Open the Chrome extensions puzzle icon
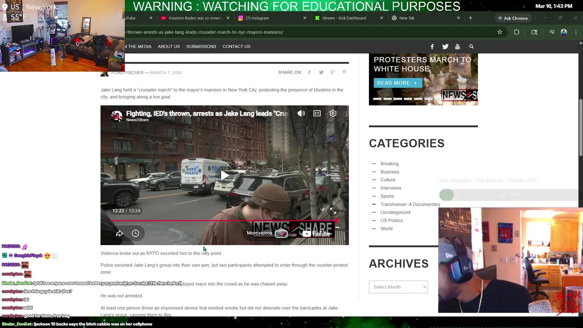The width and height of the screenshot is (583, 328). [x=517, y=32]
